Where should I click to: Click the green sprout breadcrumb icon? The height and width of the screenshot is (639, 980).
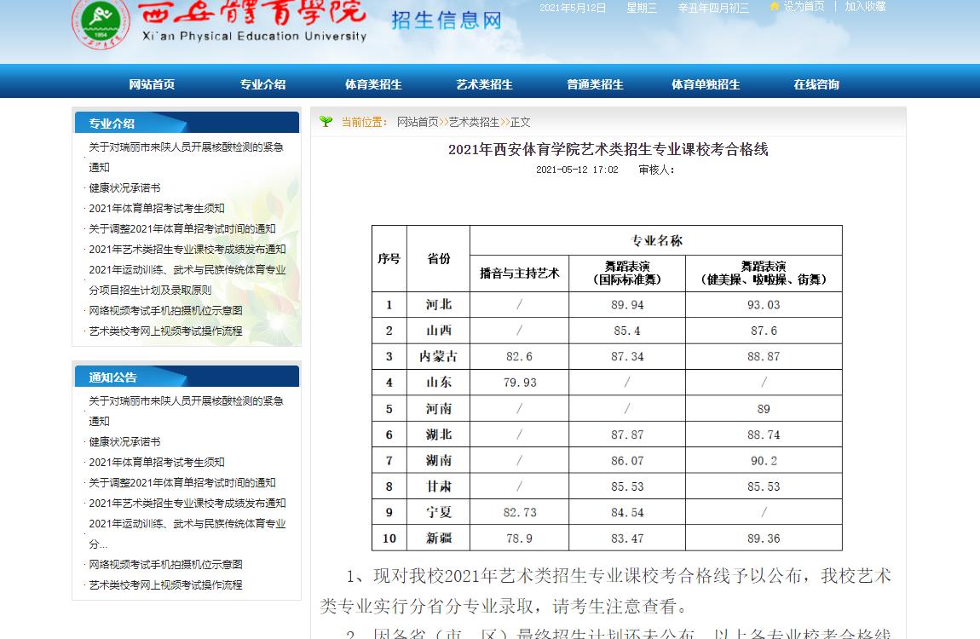pos(326,121)
